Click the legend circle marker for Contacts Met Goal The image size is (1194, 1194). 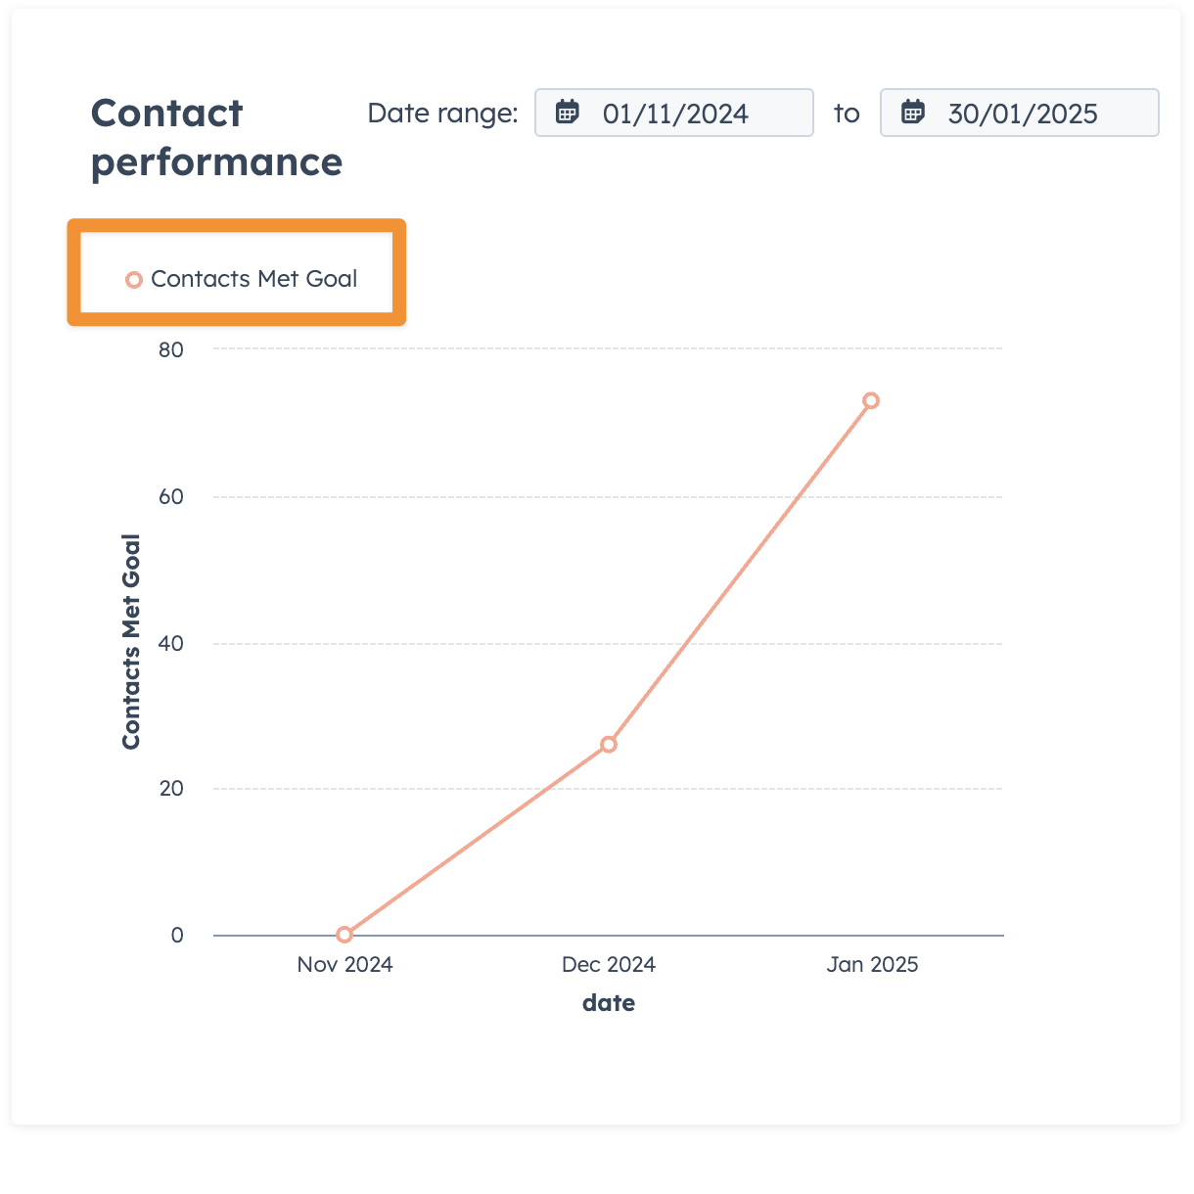click(x=134, y=280)
